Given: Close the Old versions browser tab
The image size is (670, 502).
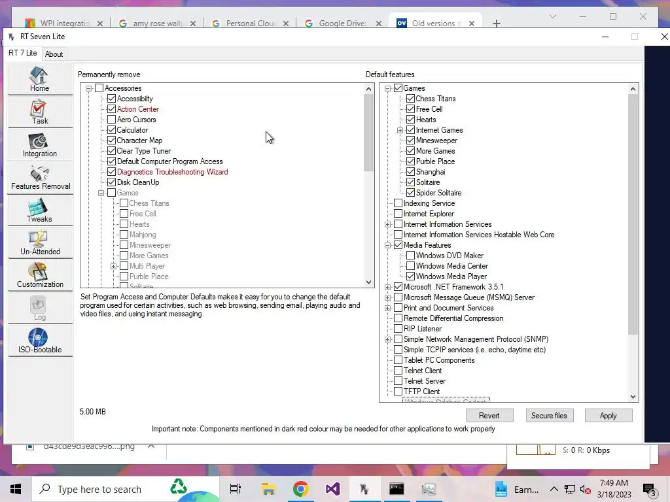Looking at the screenshot, I should tap(472, 24).
